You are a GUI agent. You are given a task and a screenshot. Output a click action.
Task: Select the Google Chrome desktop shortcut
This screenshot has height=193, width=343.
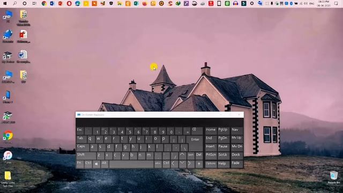(x=8, y=137)
